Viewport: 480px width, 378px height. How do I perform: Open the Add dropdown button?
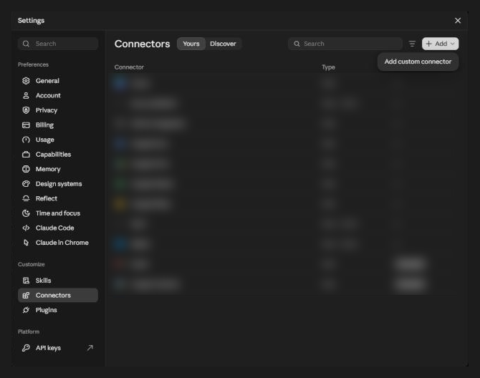[x=440, y=44]
